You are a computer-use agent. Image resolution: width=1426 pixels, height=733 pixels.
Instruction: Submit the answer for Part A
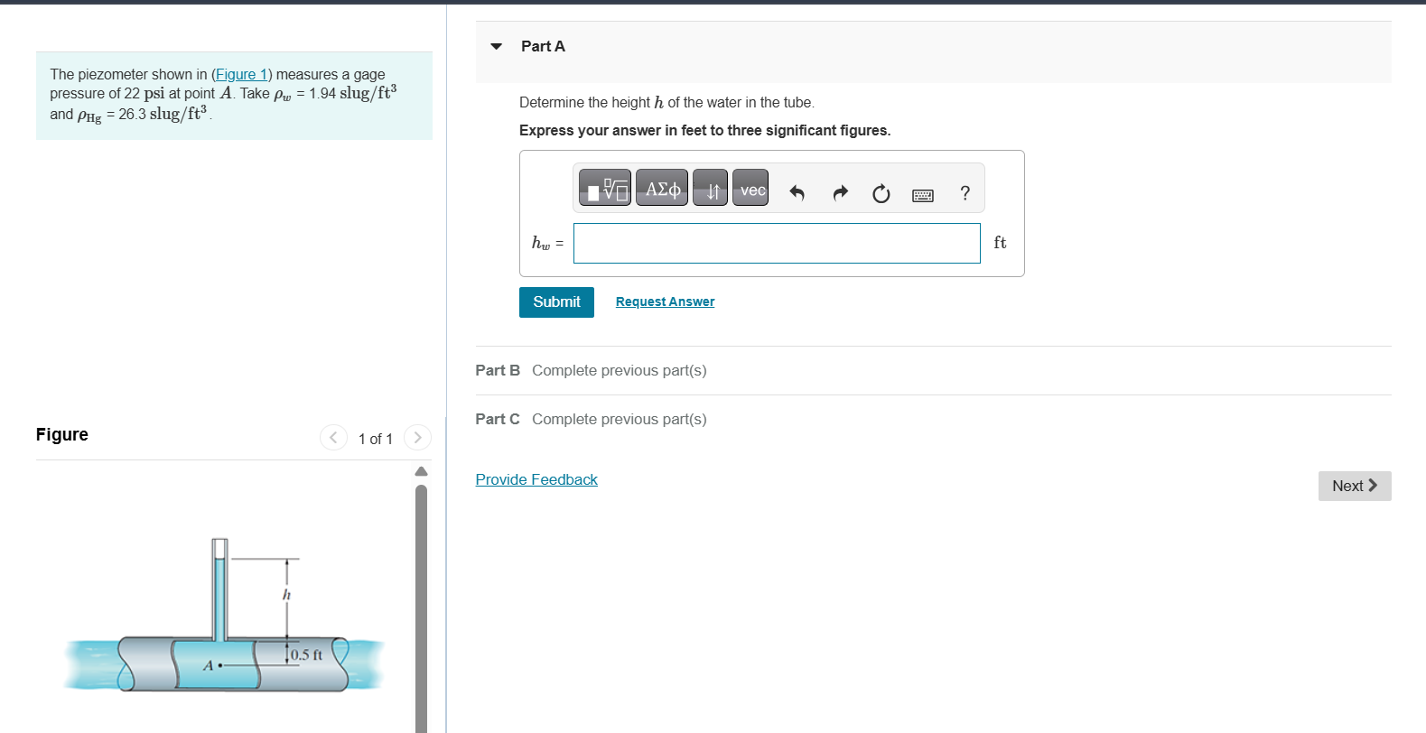556,302
